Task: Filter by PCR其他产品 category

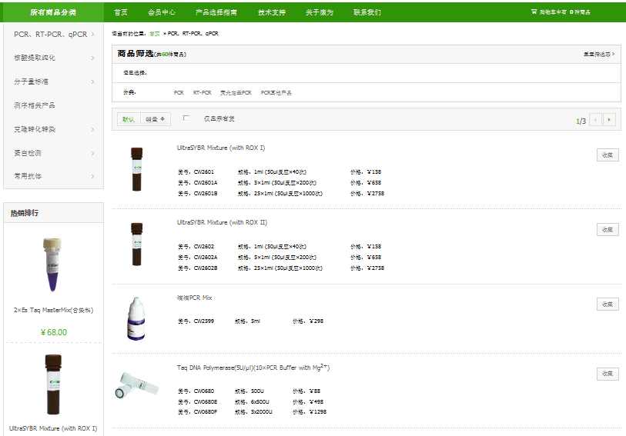Action: pos(276,92)
